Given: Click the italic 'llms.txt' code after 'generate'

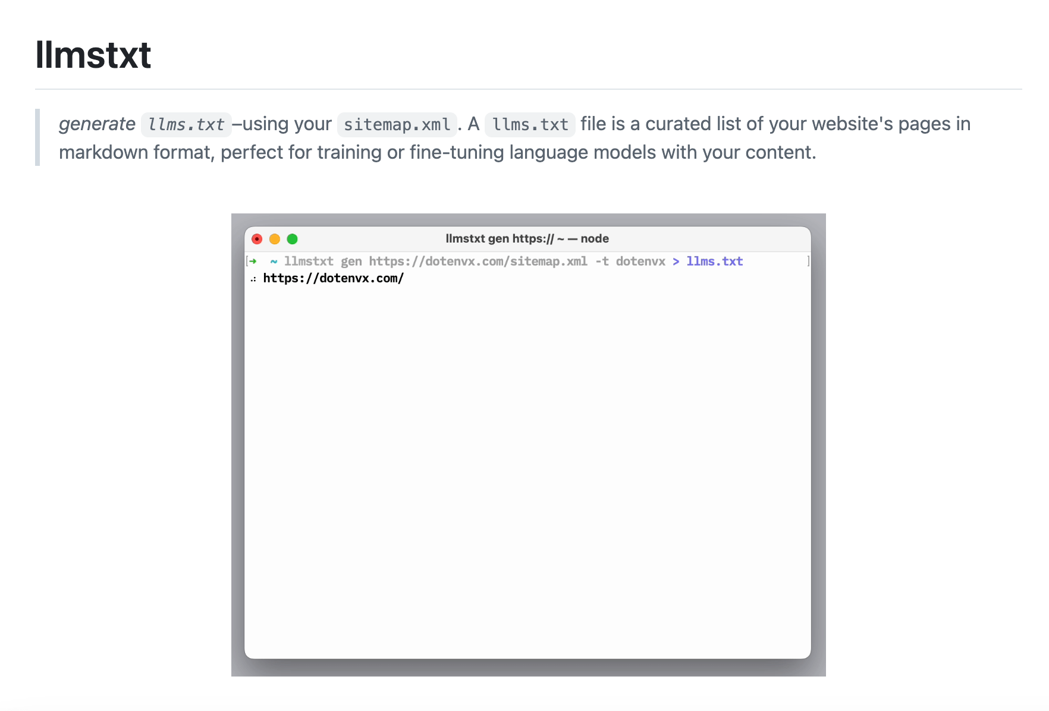Looking at the screenshot, I should pos(186,124).
